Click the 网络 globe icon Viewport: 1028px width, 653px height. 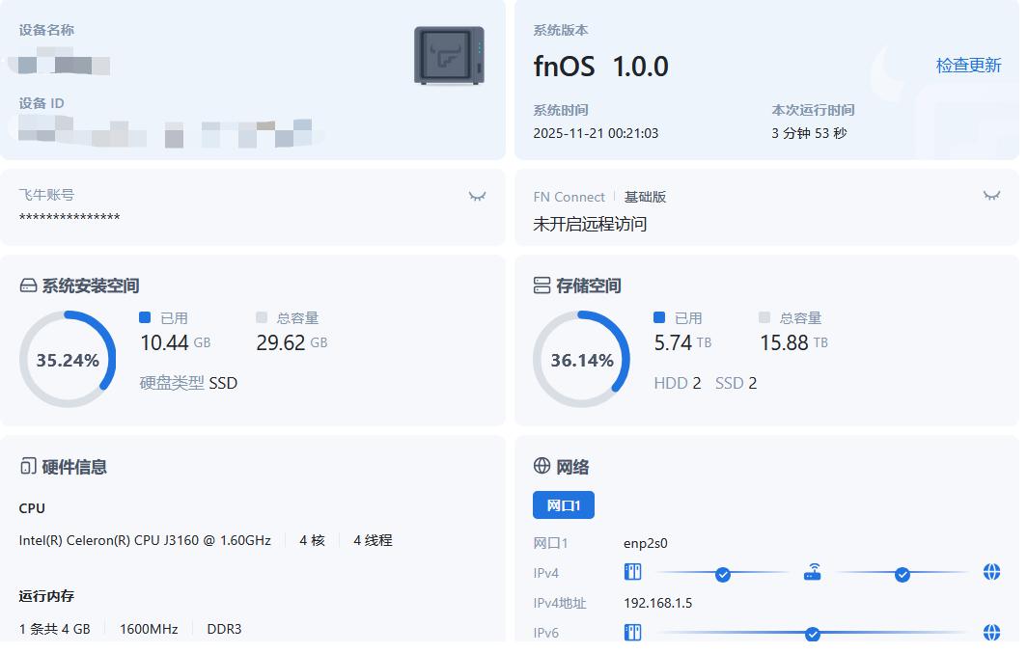pyautogui.click(x=542, y=467)
